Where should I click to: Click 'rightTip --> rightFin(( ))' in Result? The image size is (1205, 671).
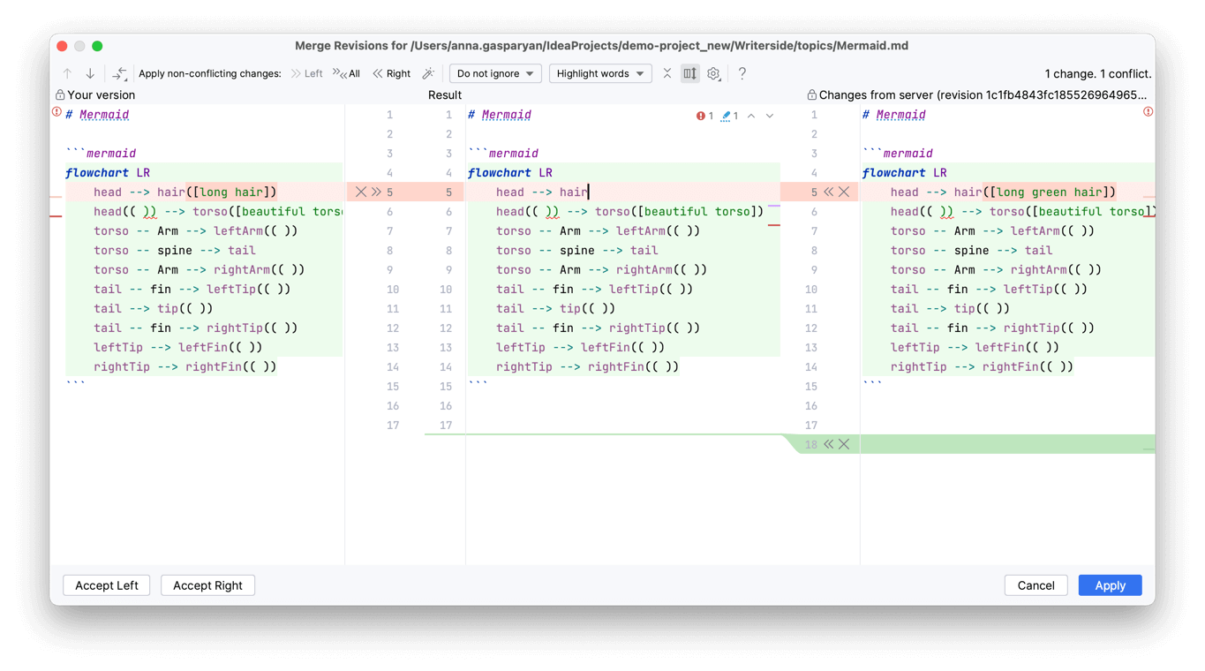point(587,366)
